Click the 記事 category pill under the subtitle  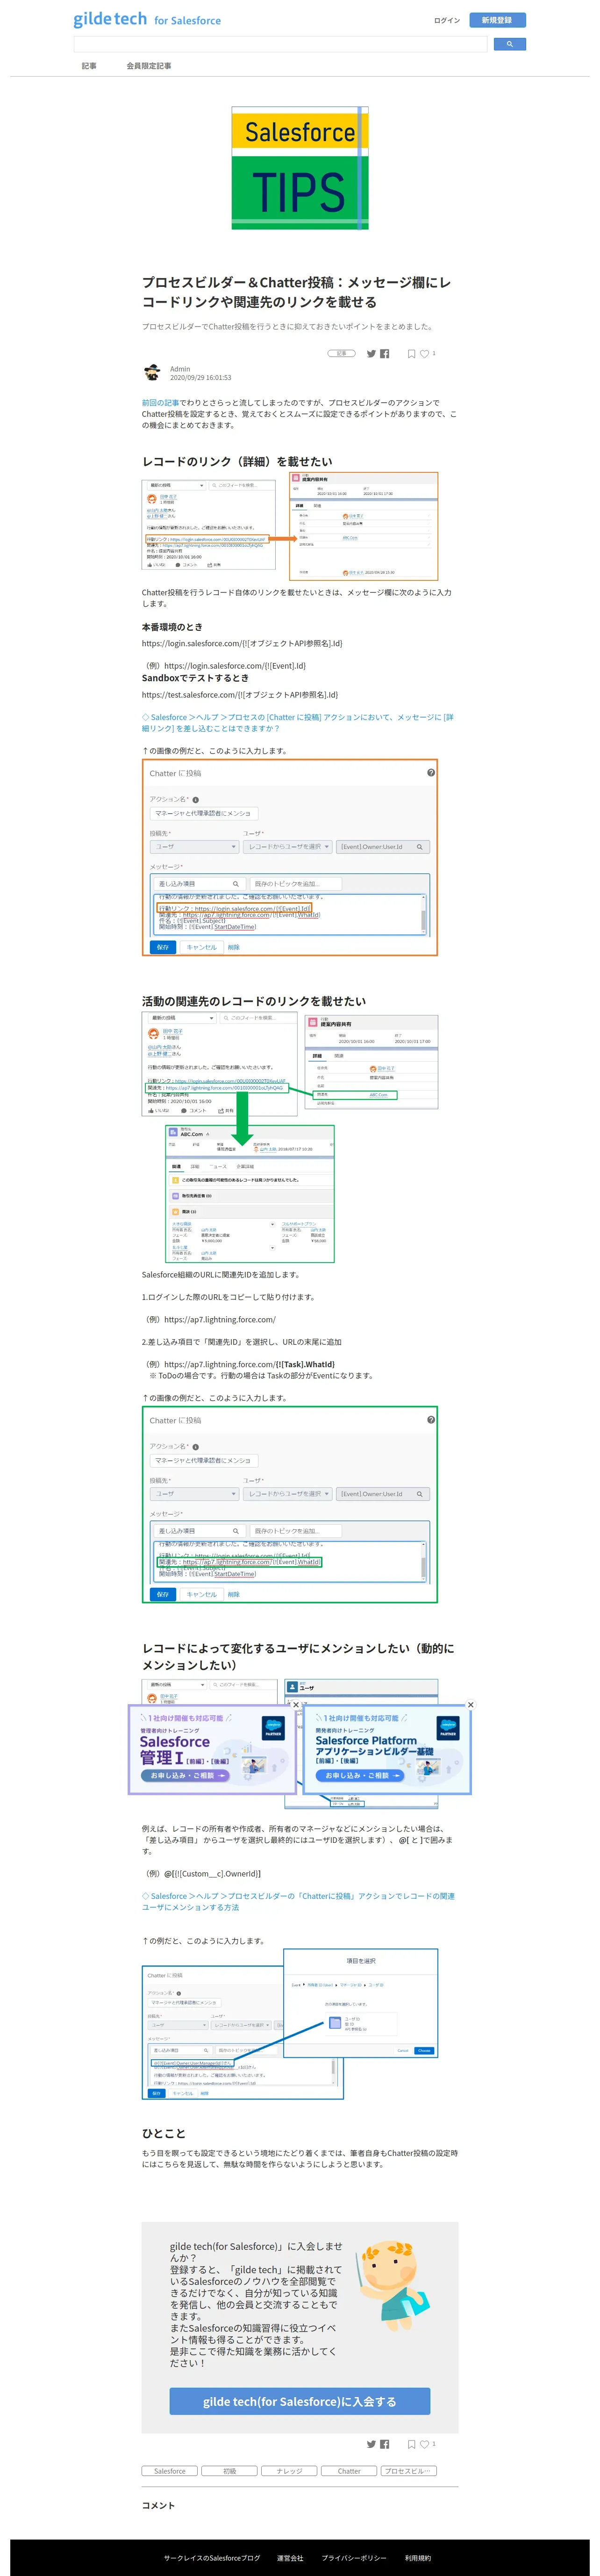point(341,353)
